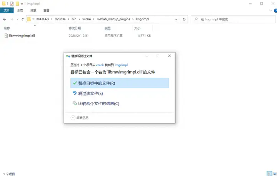Click the previous-locations chevrons in address bar
Viewport: 277px width, 176px height.
(x=33, y=19)
